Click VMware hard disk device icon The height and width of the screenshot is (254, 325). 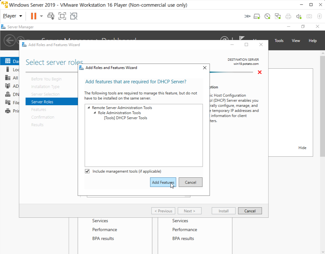(257, 16)
